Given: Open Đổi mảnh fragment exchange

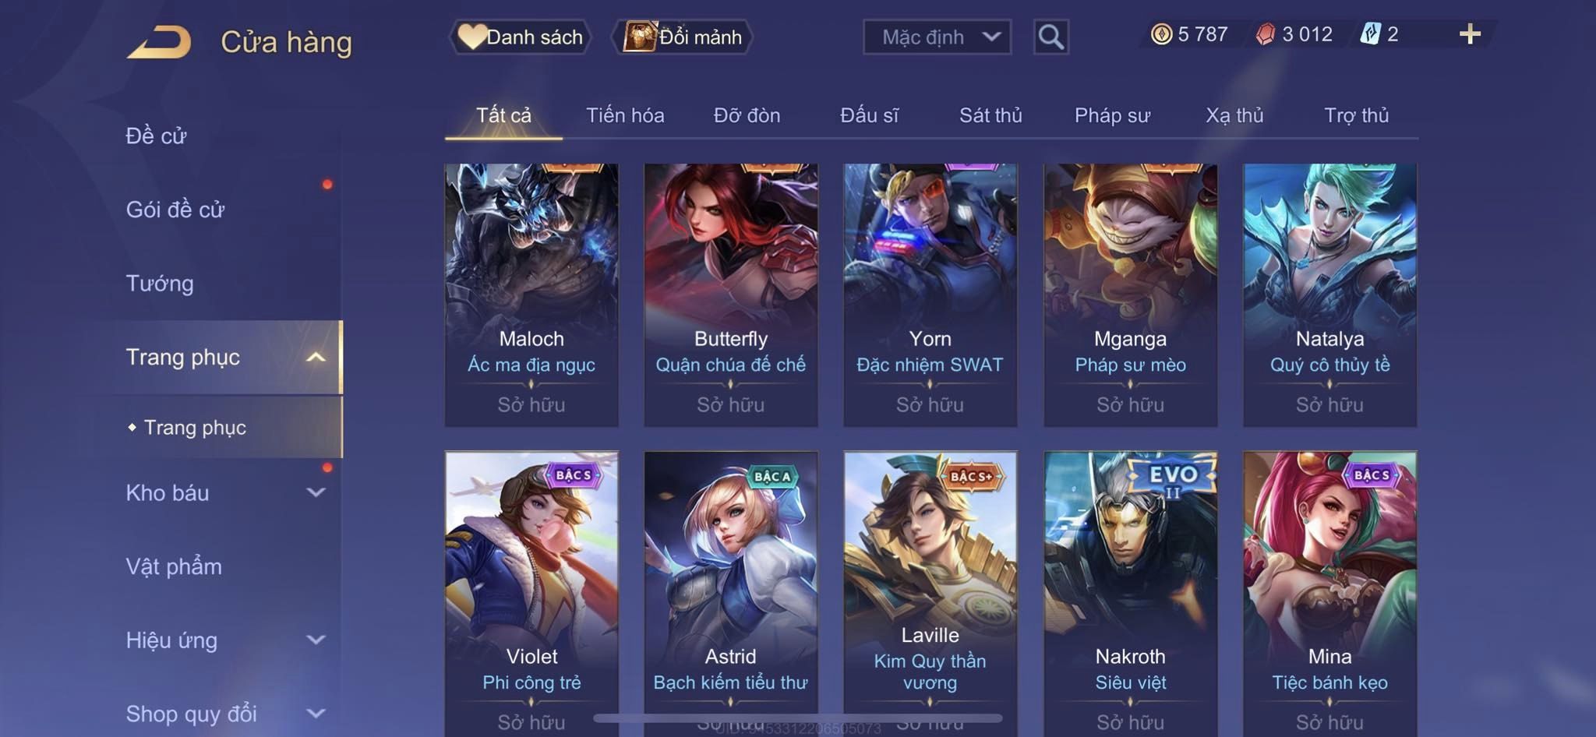Looking at the screenshot, I should (683, 37).
